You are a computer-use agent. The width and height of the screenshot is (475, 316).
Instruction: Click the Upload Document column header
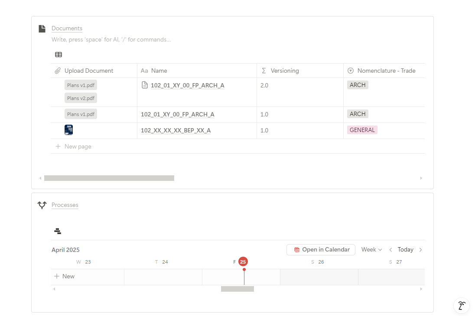pyautogui.click(x=88, y=71)
